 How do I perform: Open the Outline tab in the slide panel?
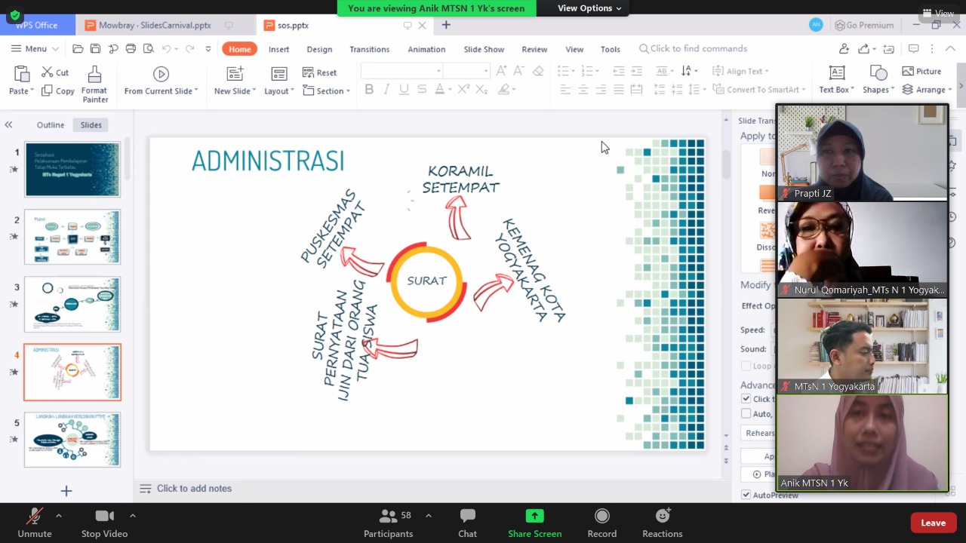51,125
